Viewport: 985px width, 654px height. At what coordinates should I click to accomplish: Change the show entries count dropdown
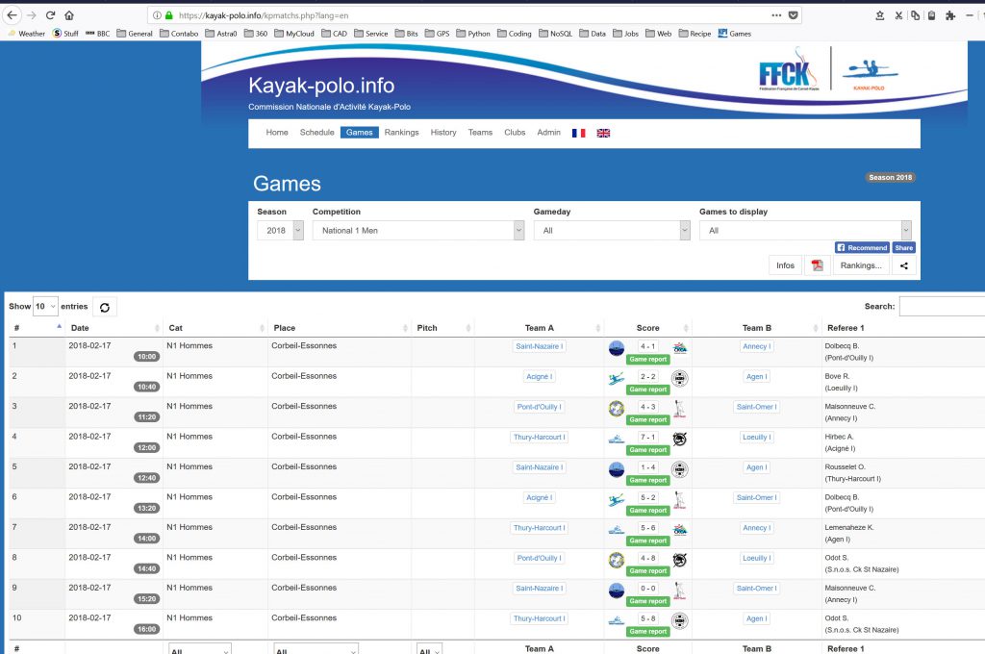point(45,306)
